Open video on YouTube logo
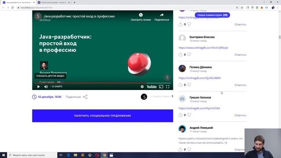Screen dimensions: 281x158 coord(151,87)
